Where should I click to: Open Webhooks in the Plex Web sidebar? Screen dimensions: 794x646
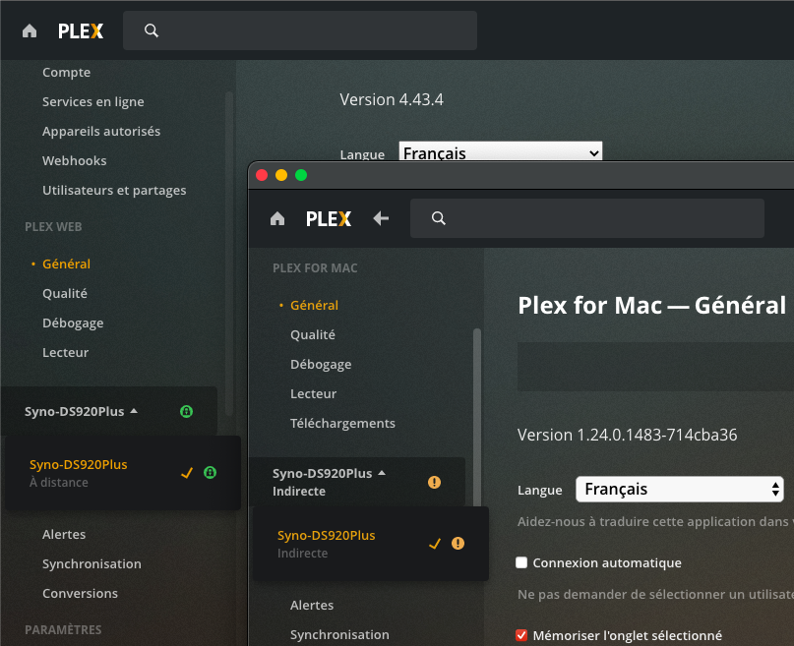(x=75, y=160)
